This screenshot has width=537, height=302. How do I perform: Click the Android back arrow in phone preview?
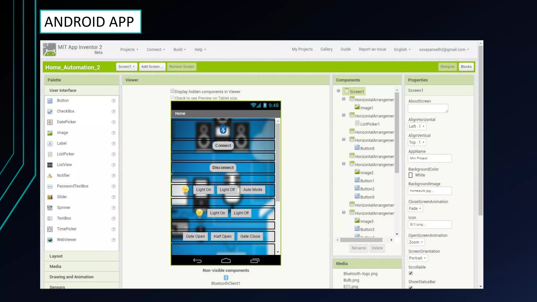pyautogui.click(x=197, y=261)
